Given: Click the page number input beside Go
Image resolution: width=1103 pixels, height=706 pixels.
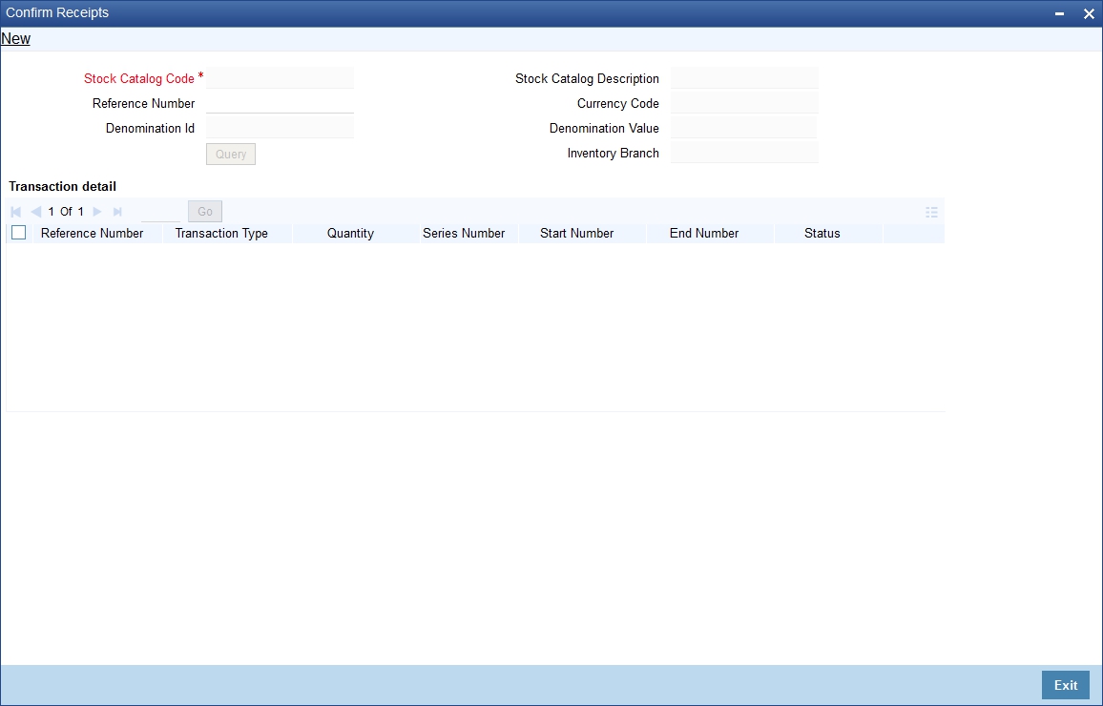Looking at the screenshot, I should click(x=160, y=212).
